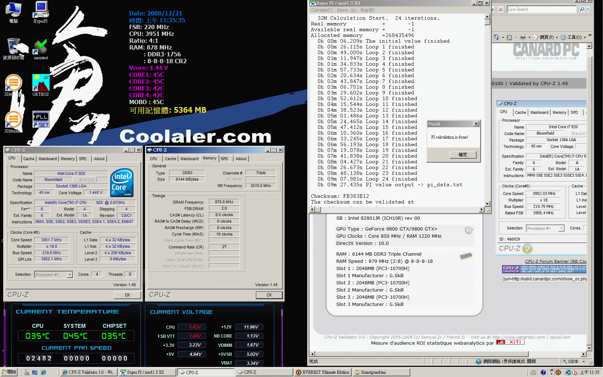The height and width of the screenshot is (377, 603).
Task: Click the network connection tray icon
Action: tap(568, 372)
